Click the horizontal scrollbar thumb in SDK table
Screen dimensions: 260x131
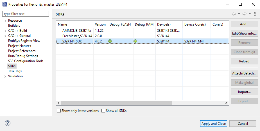116,103
